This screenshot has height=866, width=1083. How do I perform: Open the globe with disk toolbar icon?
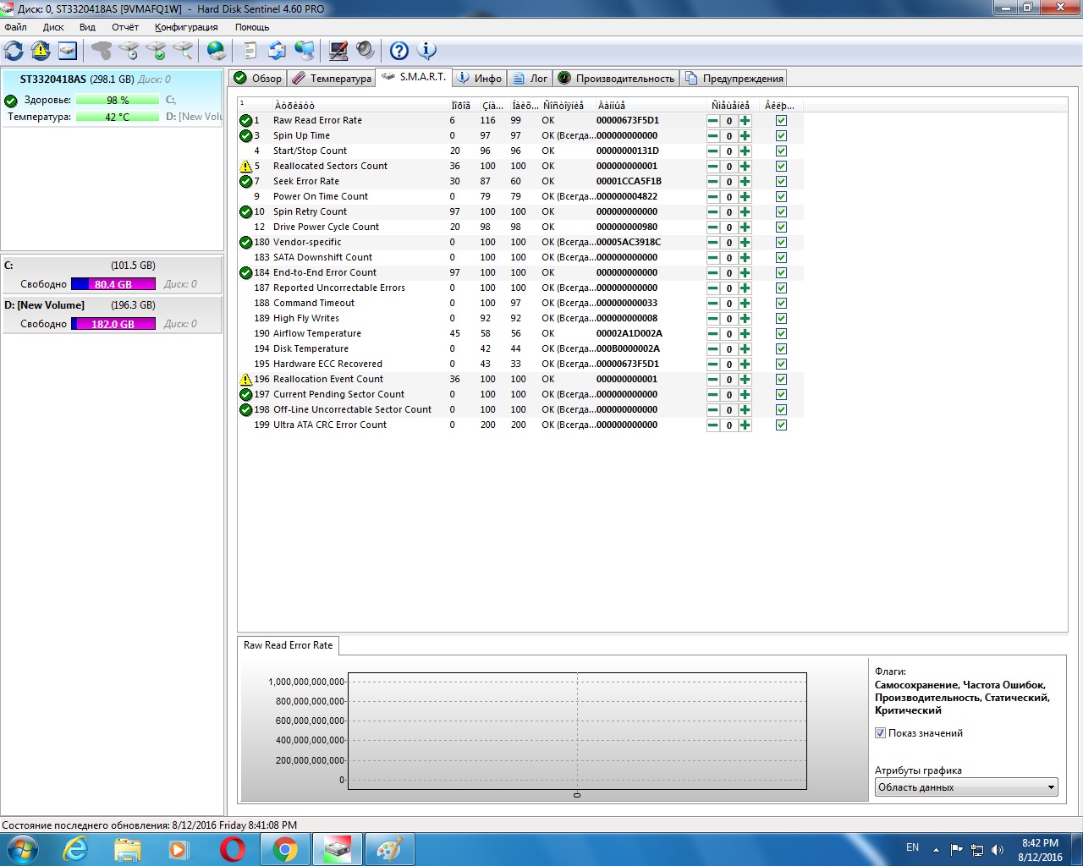217,51
